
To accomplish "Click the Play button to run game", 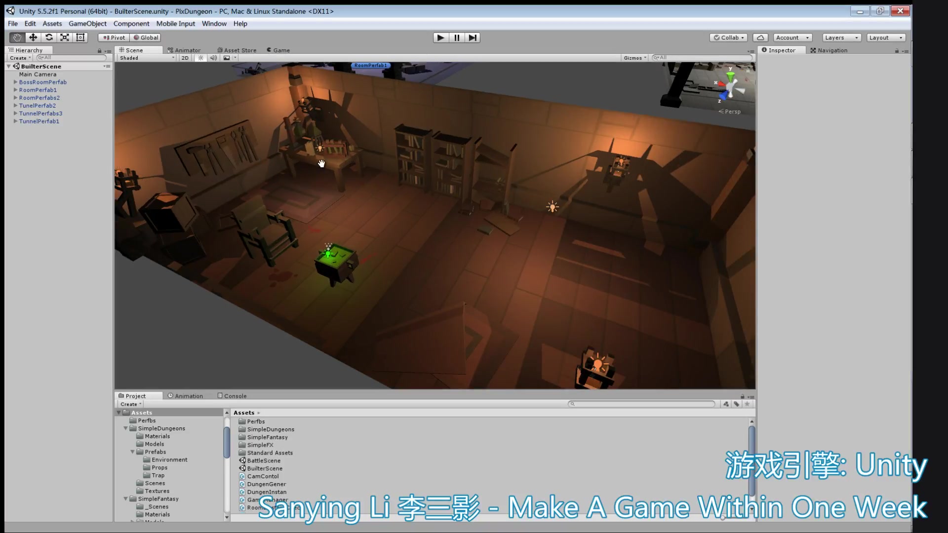I will coord(440,37).
